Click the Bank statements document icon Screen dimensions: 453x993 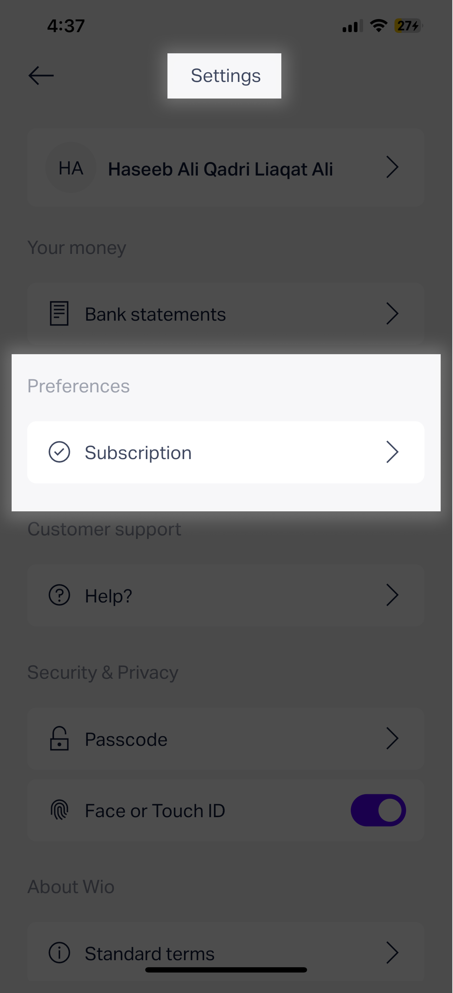click(59, 313)
